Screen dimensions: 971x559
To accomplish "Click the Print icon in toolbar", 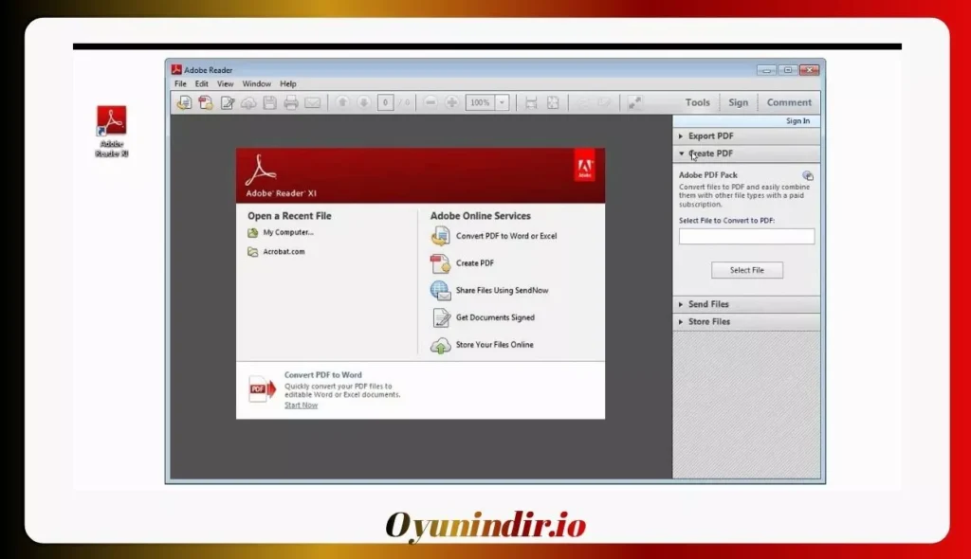I will [x=291, y=102].
